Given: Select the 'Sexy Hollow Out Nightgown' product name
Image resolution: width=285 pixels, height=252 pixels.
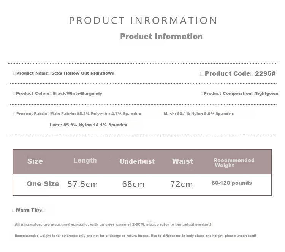Looking at the screenshot, I should click(83, 73).
